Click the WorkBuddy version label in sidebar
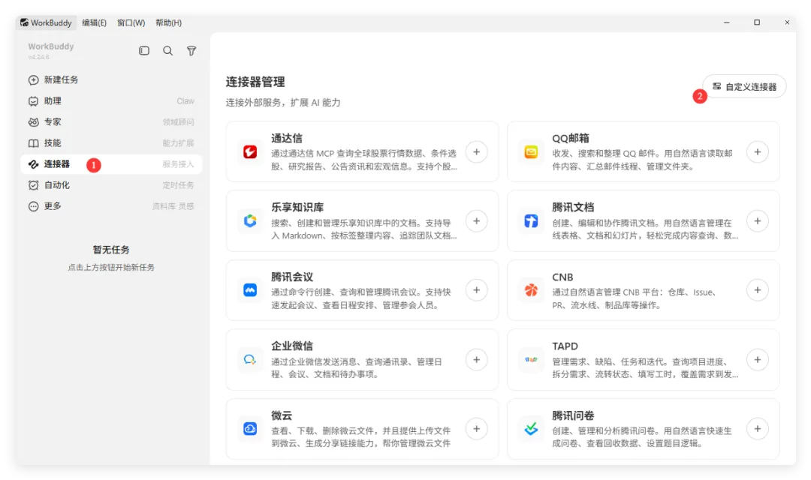This screenshot has height=480, width=811. [39, 57]
